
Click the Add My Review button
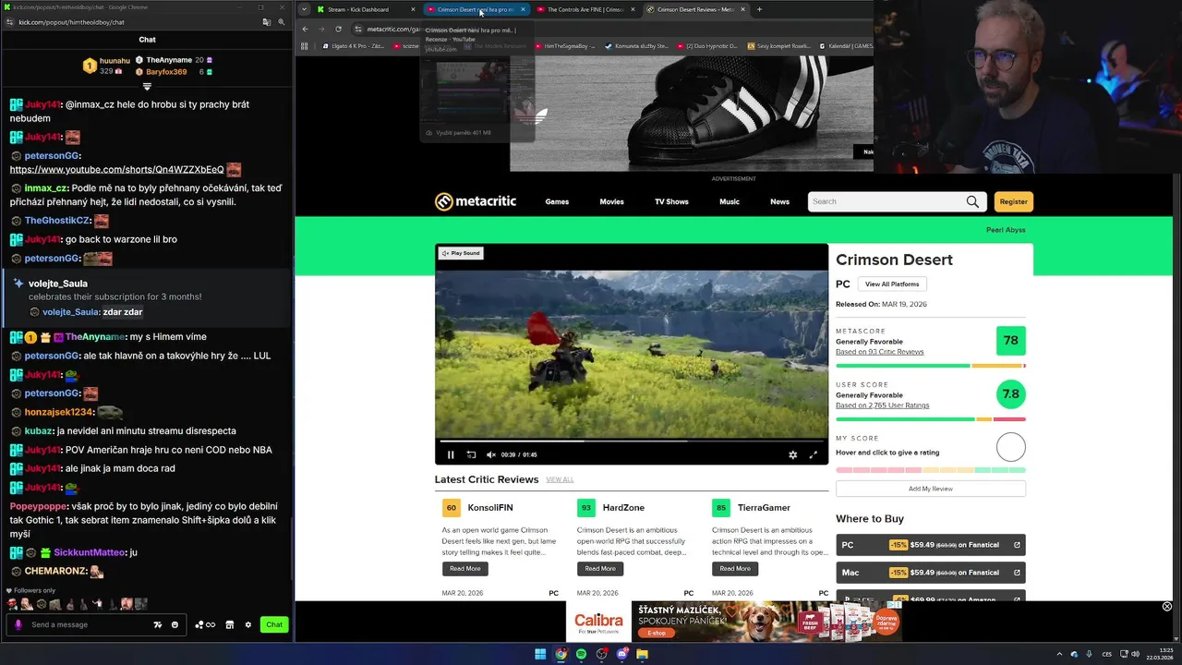(931, 489)
